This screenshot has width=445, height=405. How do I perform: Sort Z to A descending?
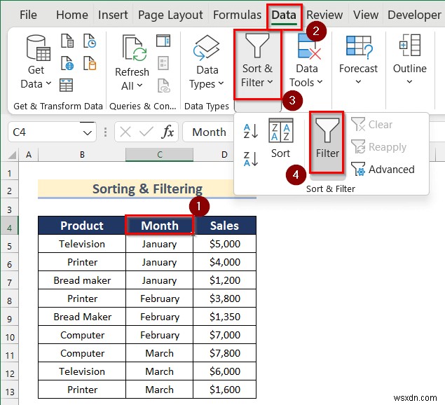[251, 158]
